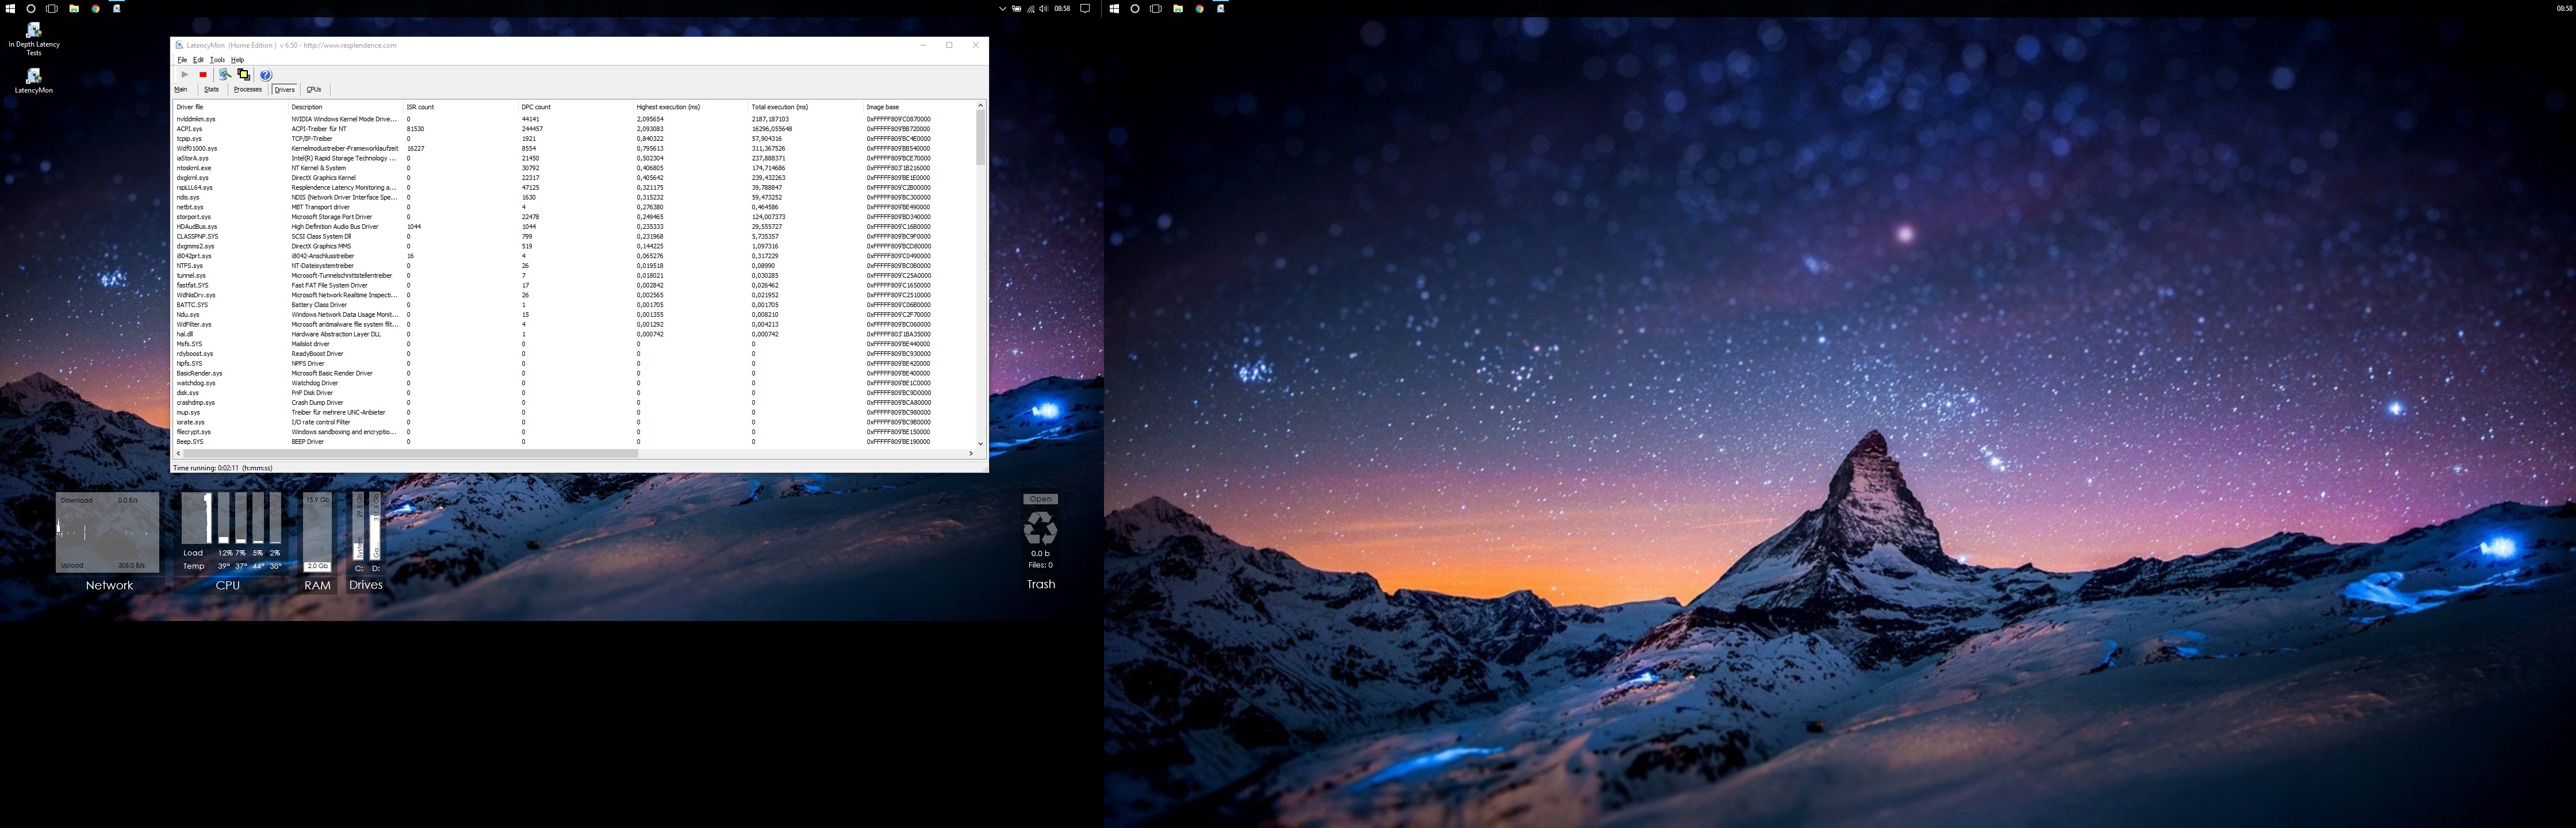This screenshot has width=2576, height=828.
Task: Select the tcpip.sys driver row
Action: [x=574, y=139]
